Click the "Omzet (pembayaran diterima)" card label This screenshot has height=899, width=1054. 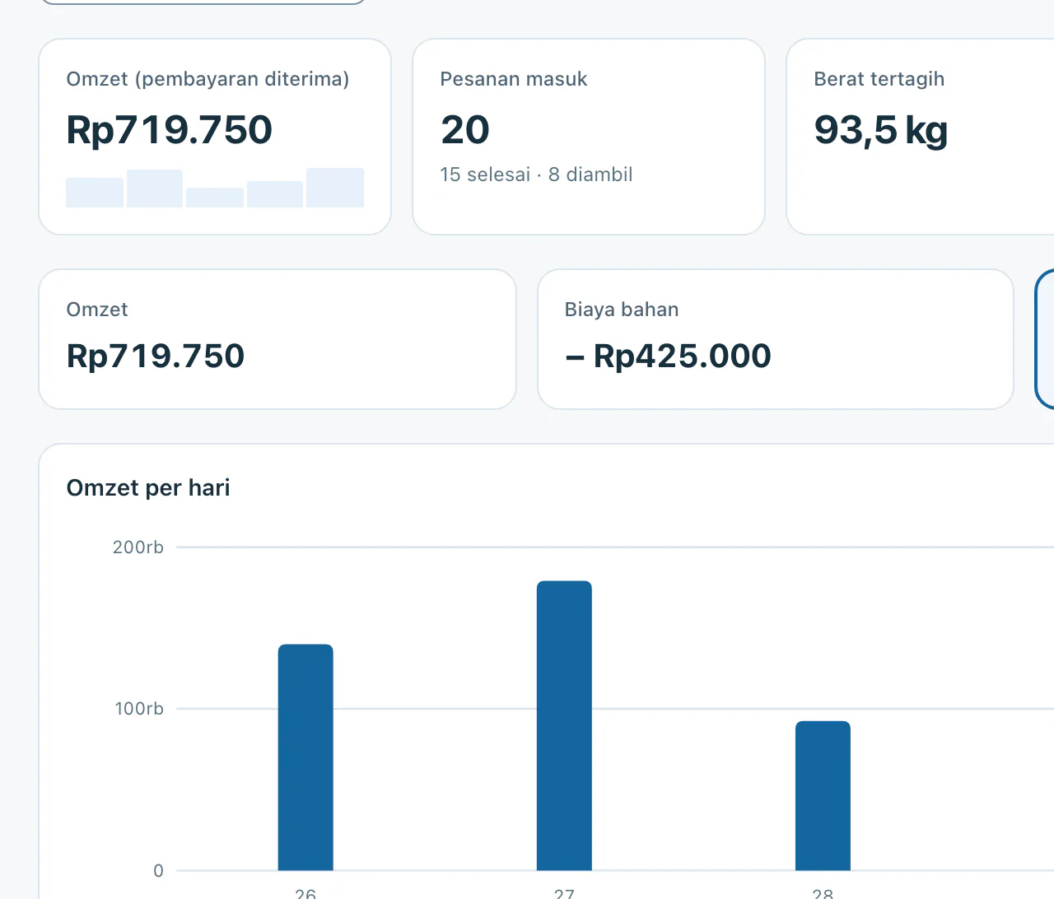tap(208, 79)
